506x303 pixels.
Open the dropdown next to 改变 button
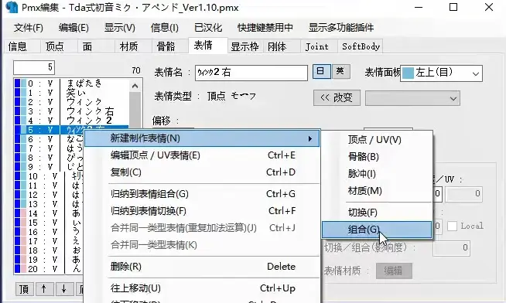click(412, 98)
